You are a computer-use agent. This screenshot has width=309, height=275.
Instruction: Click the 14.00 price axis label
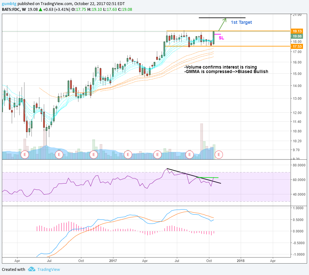[297, 86]
